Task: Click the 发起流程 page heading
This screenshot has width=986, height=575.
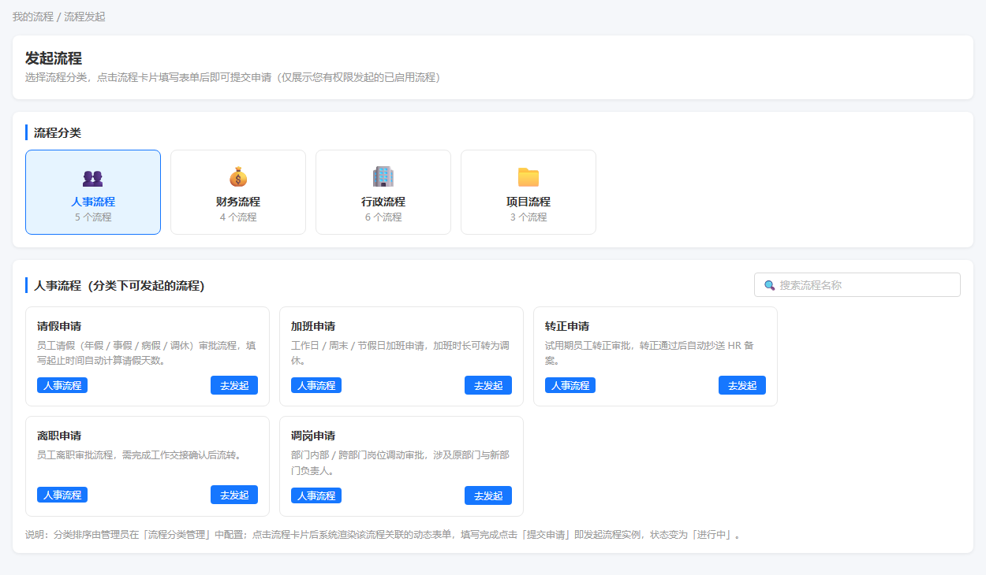Action: point(54,58)
